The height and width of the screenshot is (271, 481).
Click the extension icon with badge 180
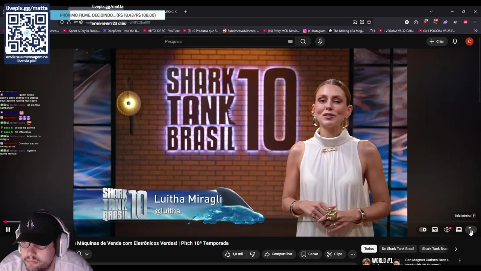(435, 21)
